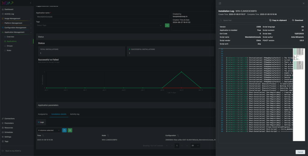Click the Application name input field
The height and width of the screenshot is (156, 308).
[x=103, y=17]
